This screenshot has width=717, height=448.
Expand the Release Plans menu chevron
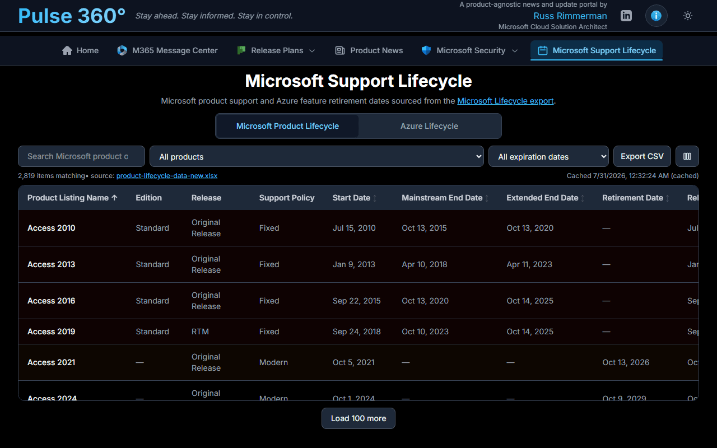(312, 50)
